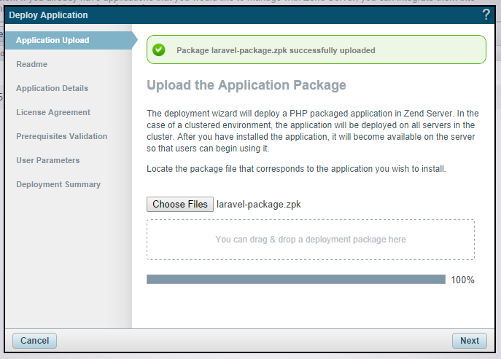Screen dimensions: 501x359
Task: Switch to the License Agreement step
Action: point(53,112)
